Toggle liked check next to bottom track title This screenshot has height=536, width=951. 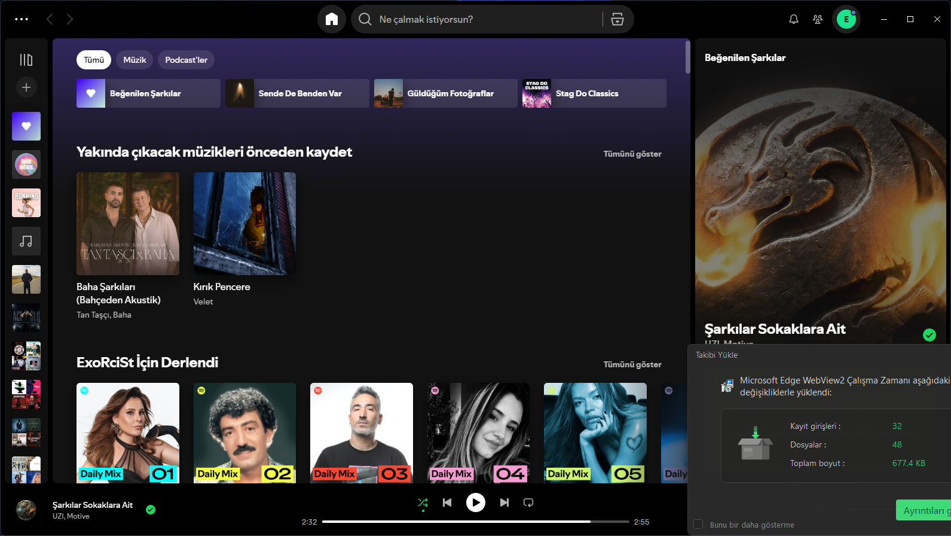point(151,510)
